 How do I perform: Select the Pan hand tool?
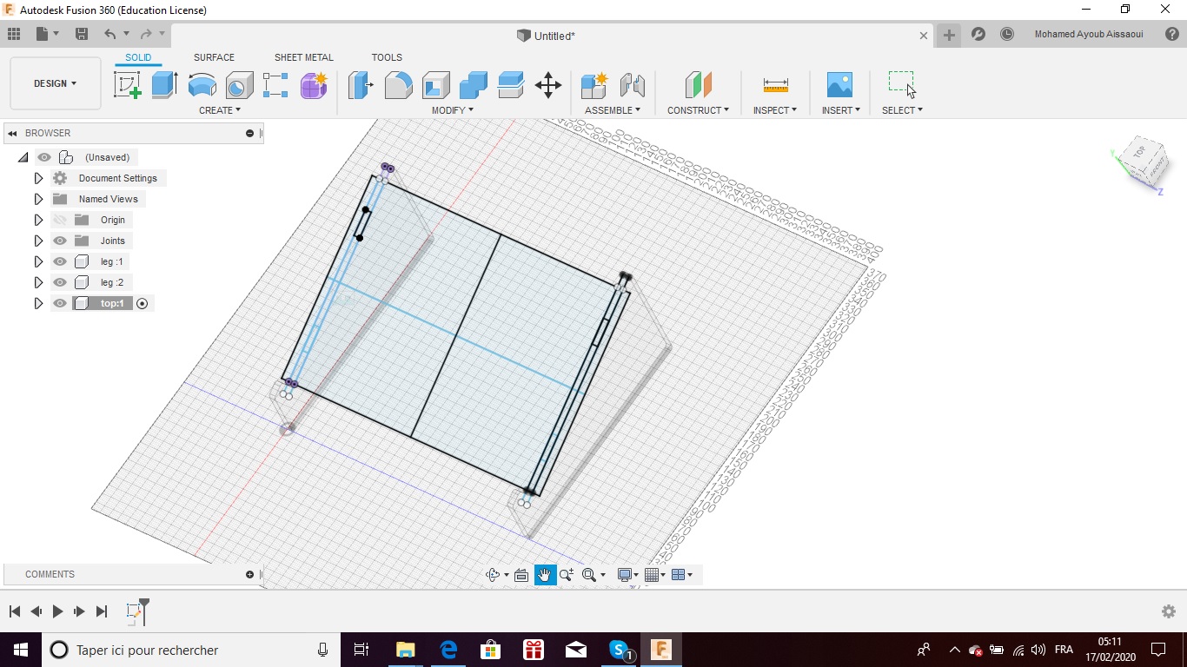(545, 574)
